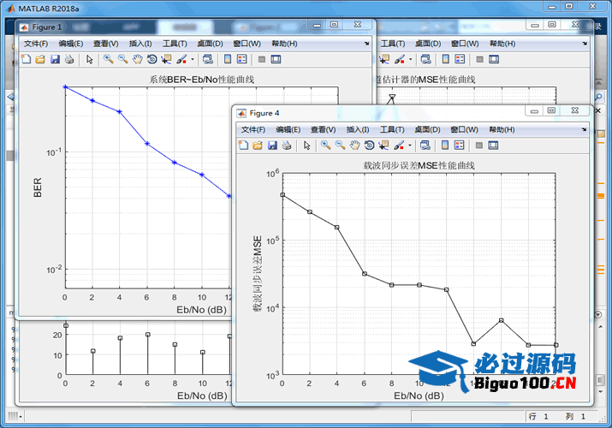Screen dimensions: 612x428
Task: Insert legend in background figure toolbar
Action: tap(460, 59)
